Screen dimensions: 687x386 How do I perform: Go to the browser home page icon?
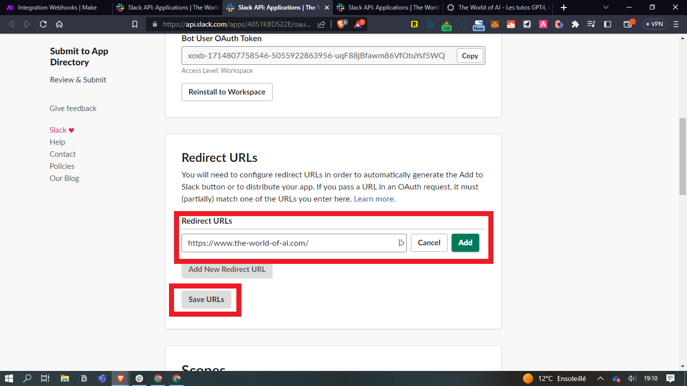click(59, 24)
